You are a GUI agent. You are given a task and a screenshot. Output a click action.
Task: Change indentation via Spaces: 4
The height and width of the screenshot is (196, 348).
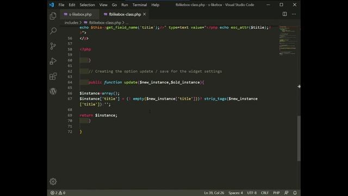(235, 193)
